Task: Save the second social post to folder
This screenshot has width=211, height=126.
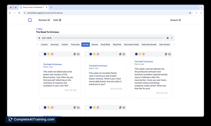Action: point(124,54)
